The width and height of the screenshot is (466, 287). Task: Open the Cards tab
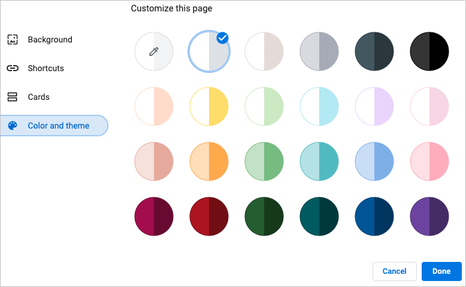pos(38,97)
